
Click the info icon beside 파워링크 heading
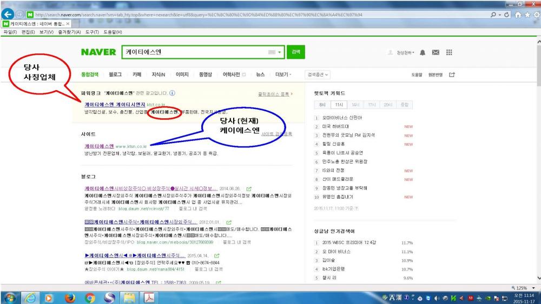[172, 93]
